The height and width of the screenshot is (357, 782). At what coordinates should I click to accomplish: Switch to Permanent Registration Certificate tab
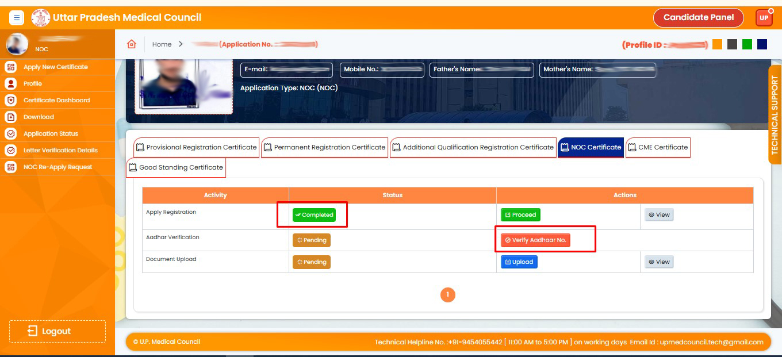(x=324, y=147)
